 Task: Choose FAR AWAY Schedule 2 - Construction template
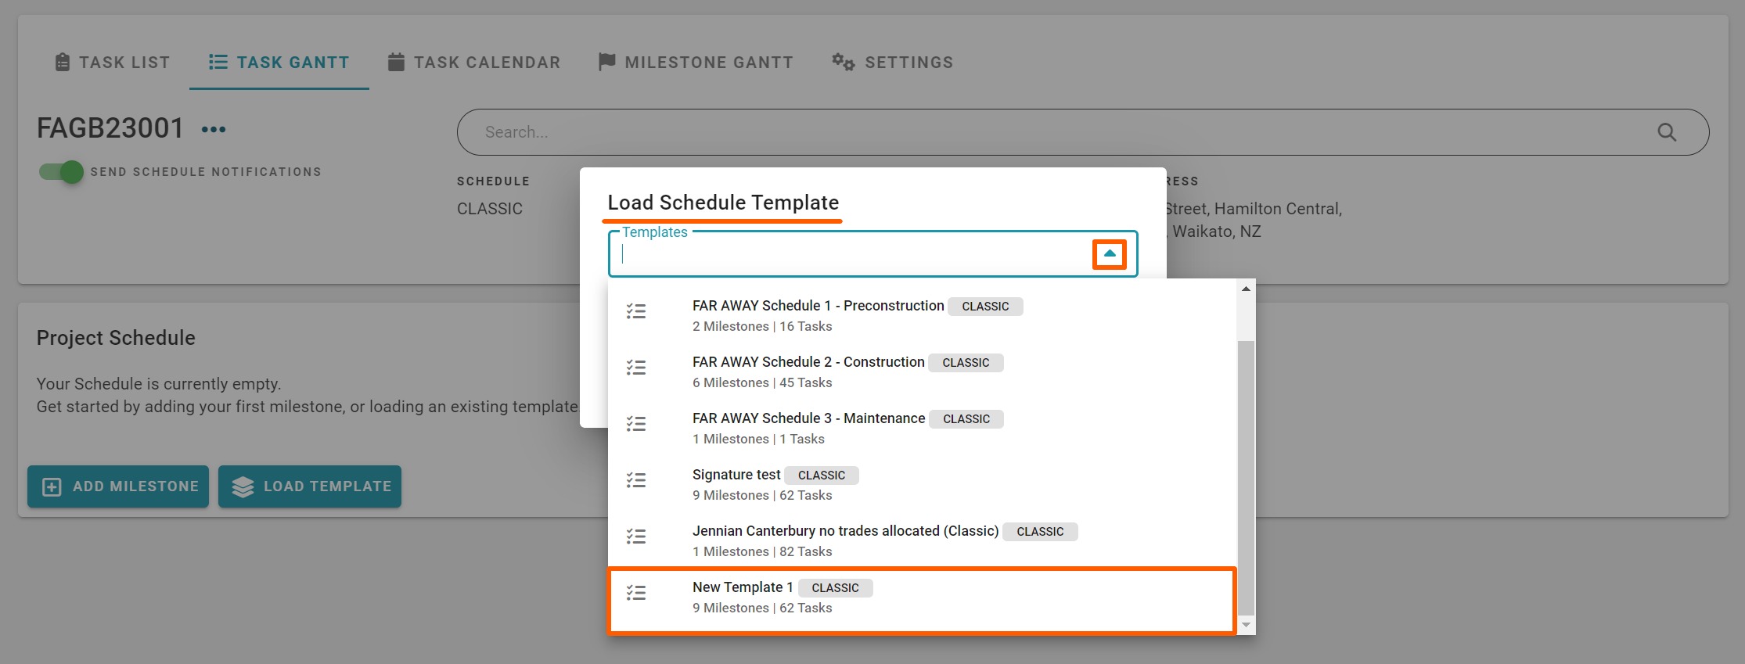[x=808, y=362]
